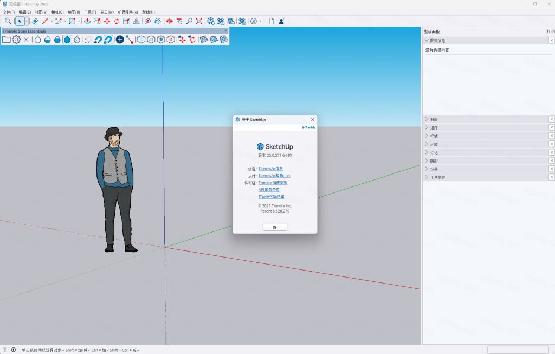This screenshot has height=354, width=555.
Task: Toggle the active pen inspection tool
Action: (107, 40)
